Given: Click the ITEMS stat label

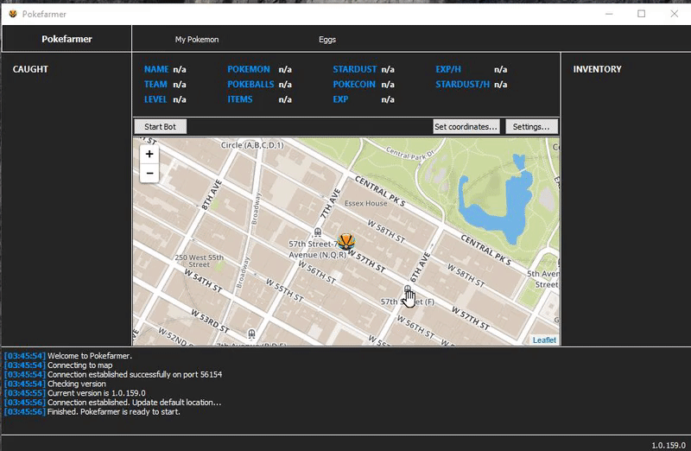Looking at the screenshot, I should (x=240, y=99).
